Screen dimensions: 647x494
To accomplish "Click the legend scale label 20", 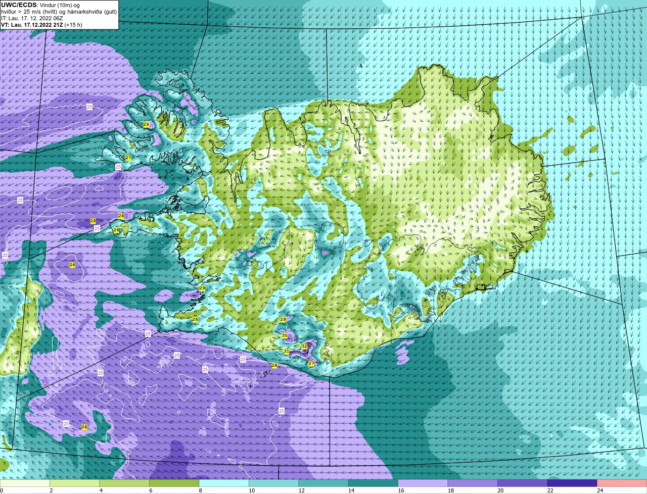I will click(x=500, y=490).
